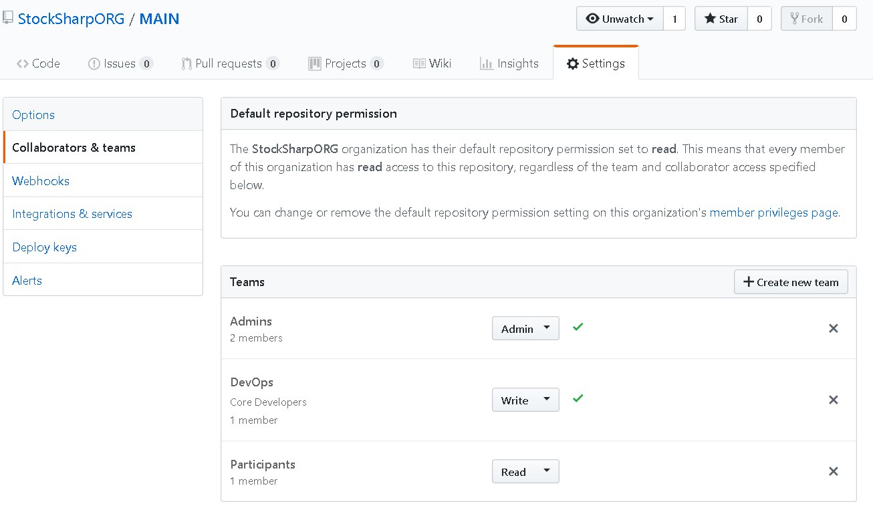
Task: Open the Code tab
Action: tap(38, 63)
